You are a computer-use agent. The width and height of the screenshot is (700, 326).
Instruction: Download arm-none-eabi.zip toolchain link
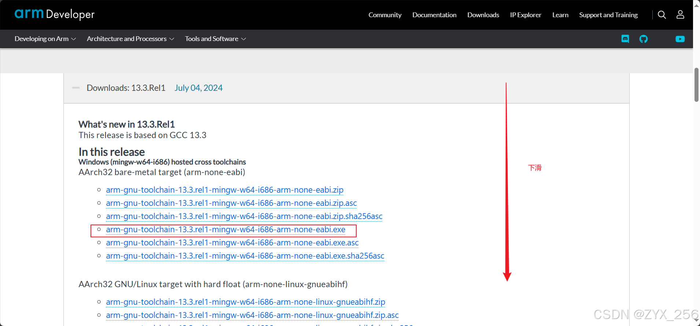pos(225,190)
